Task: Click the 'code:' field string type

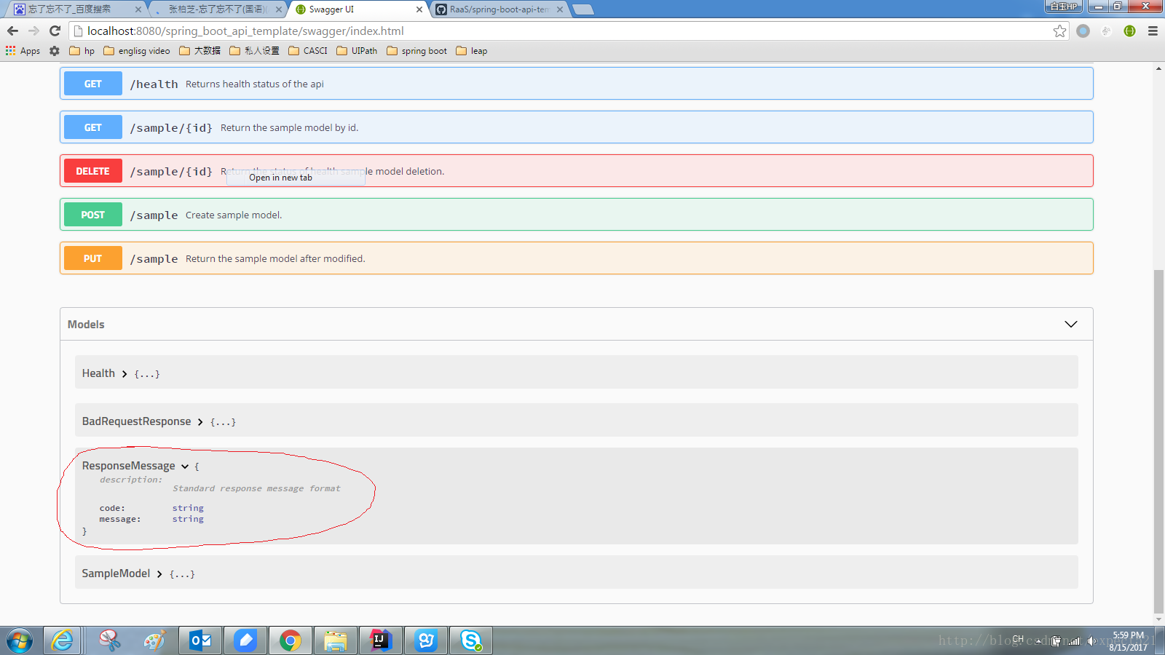Action: click(188, 508)
